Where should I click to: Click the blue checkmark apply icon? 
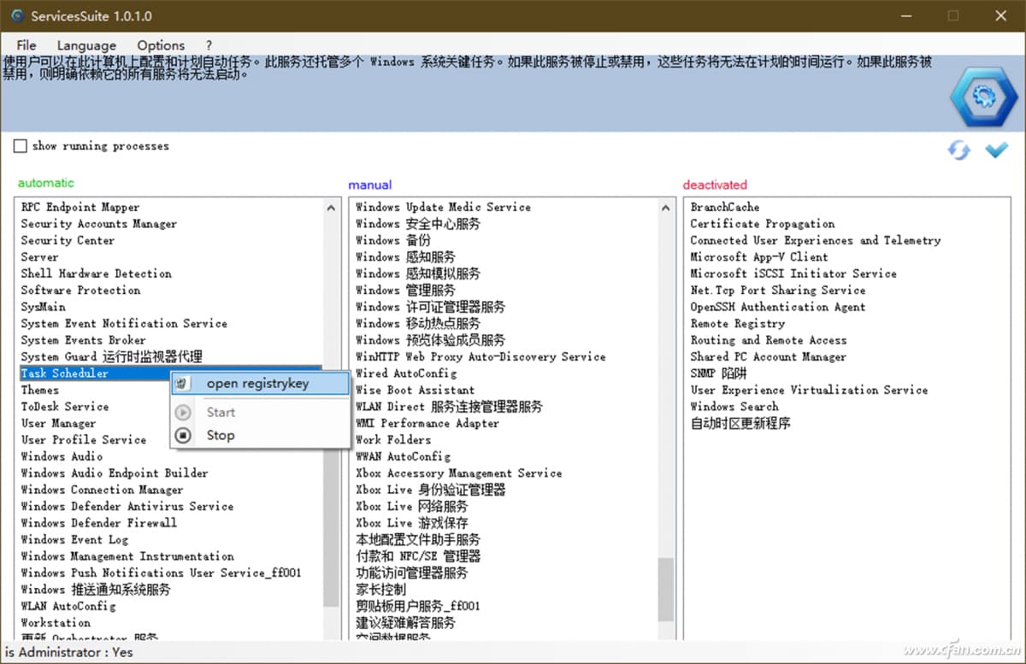point(996,150)
